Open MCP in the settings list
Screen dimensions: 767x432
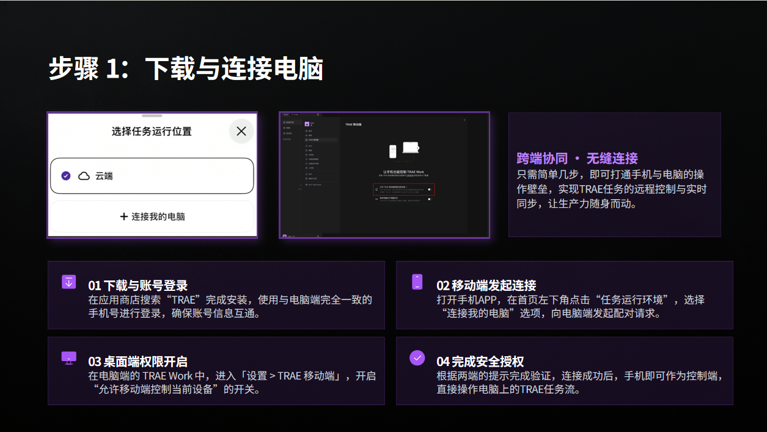pyautogui.click(x=310, y=146)
